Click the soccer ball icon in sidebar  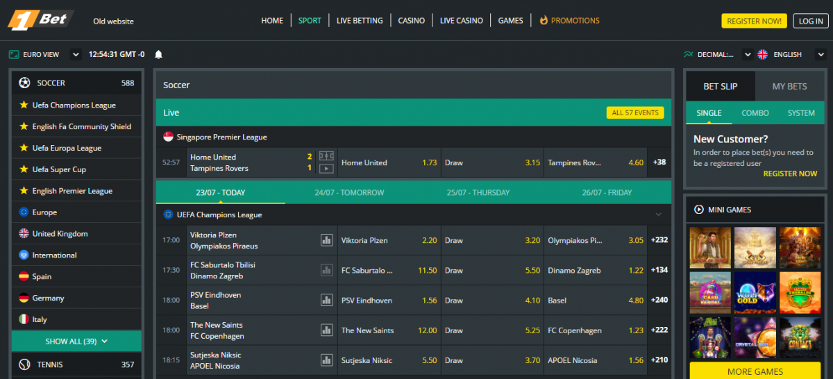click(25, 83)
